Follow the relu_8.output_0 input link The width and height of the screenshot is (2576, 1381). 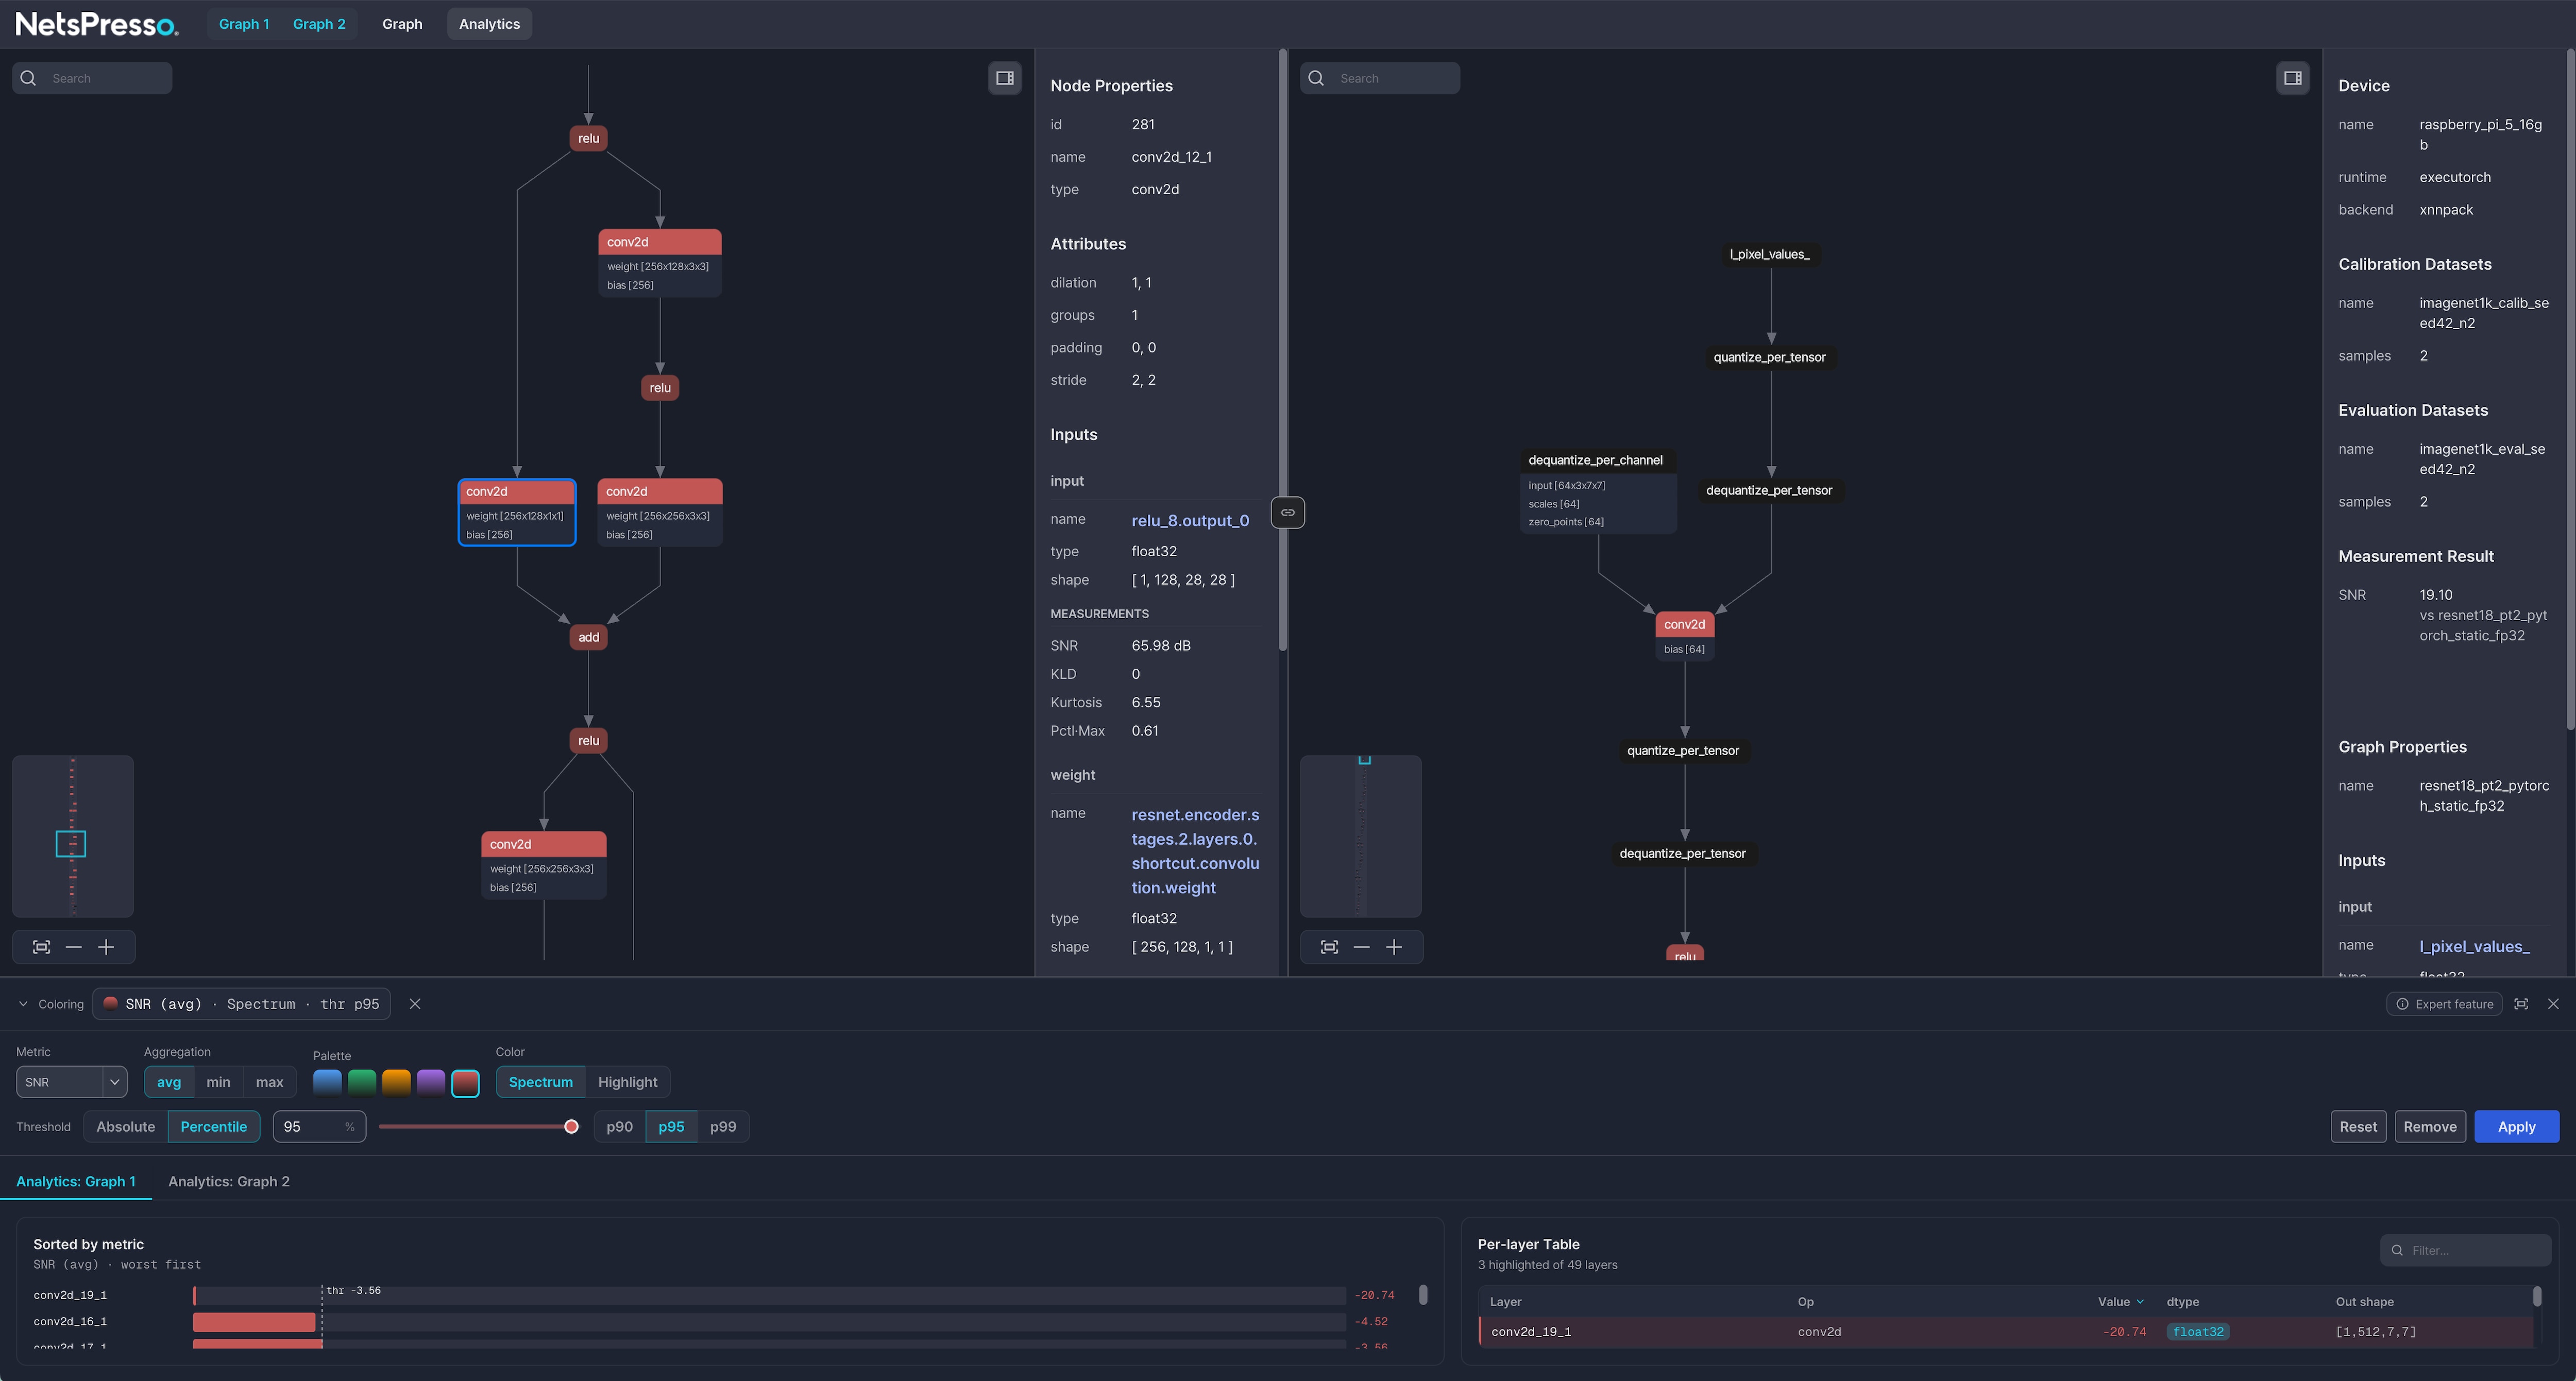(1190, 520)
